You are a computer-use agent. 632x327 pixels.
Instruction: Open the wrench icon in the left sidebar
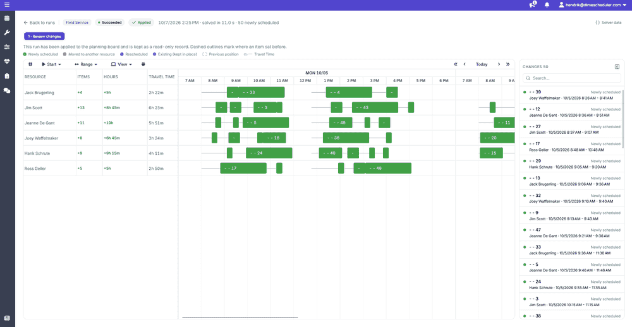point(7,32)
